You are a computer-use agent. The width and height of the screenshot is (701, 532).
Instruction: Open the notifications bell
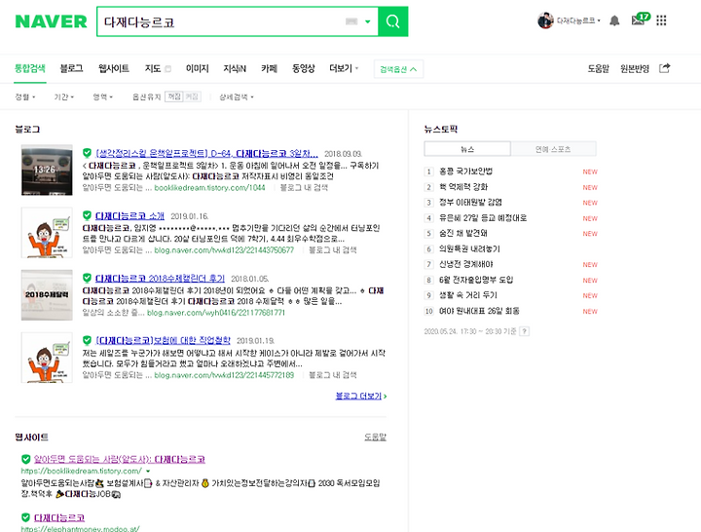click(x=614, y=20)
